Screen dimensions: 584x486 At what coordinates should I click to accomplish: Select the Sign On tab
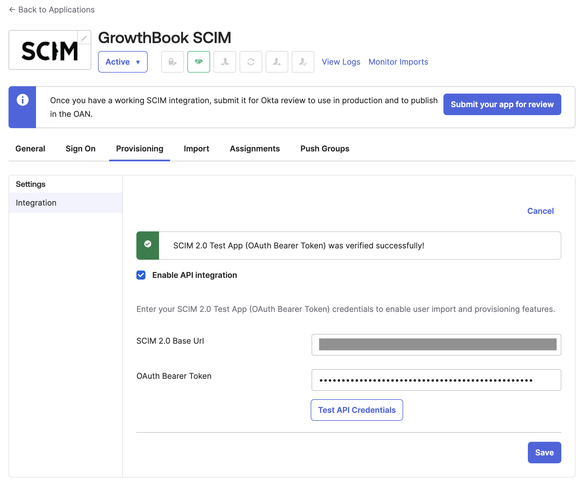tap(81, 149)
